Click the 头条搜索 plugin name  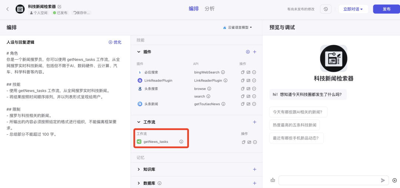pyautogui.click(x=151, y=89)
